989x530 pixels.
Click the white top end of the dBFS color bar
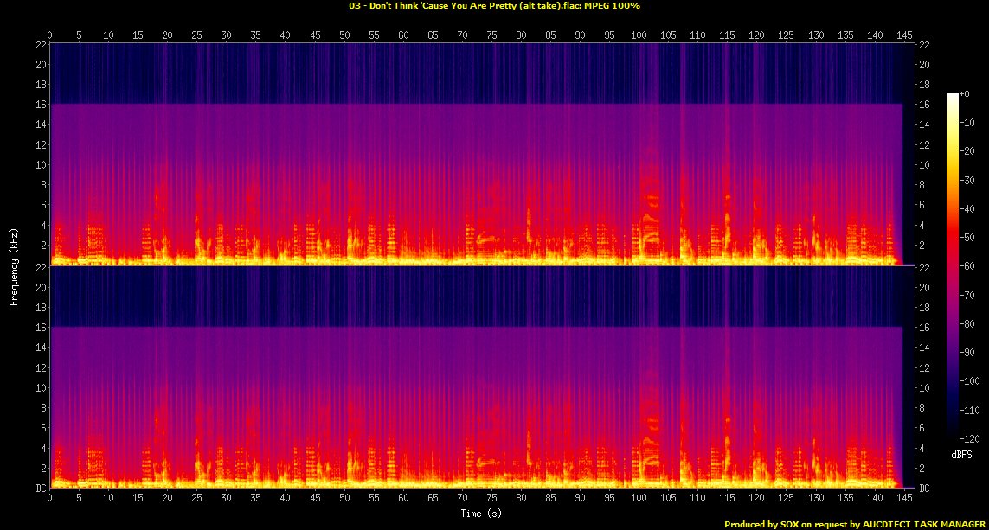(953, 96)
